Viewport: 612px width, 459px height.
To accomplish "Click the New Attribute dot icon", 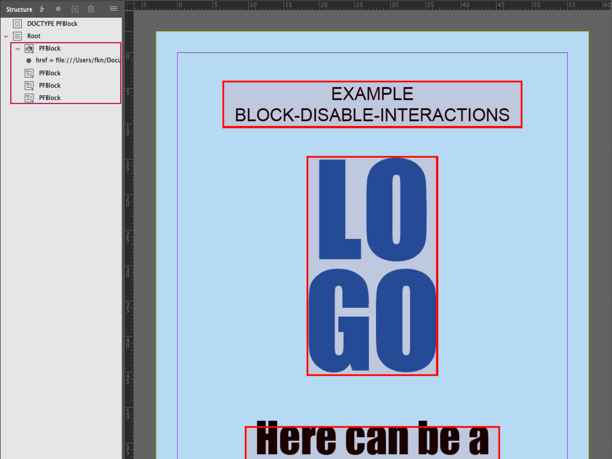I will tap(58, 9).
